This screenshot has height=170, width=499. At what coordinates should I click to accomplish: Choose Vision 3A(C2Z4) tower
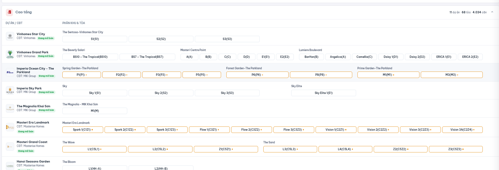pyautogui.click(x=463, y=130)
